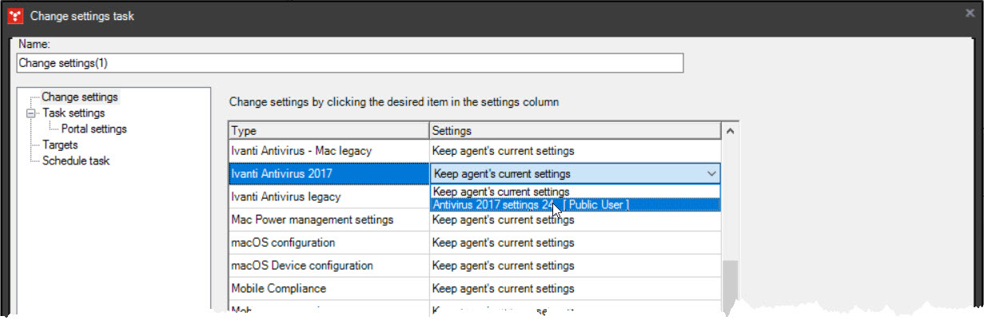Collapse the Task settings tree node
This screenshot has height=324, width=984.
31,113
